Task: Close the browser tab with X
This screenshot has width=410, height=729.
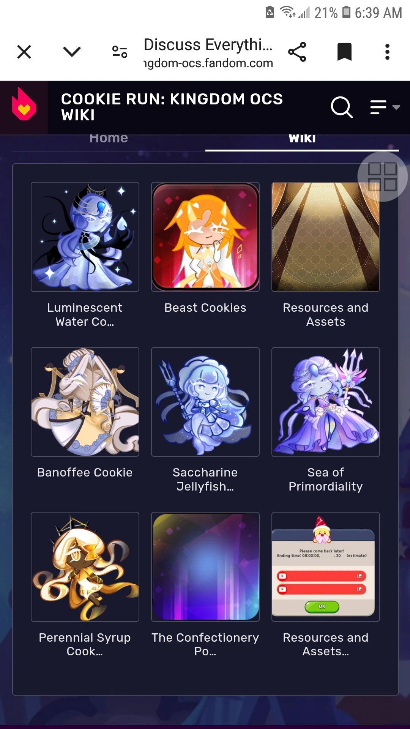Action: 24,52
